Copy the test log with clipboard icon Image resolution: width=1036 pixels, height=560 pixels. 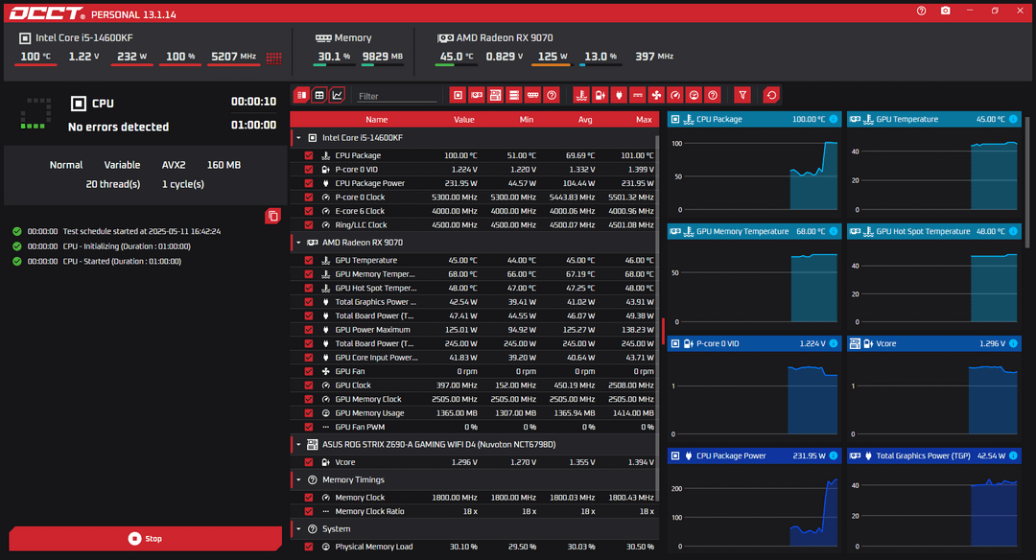tap(272, 216)
